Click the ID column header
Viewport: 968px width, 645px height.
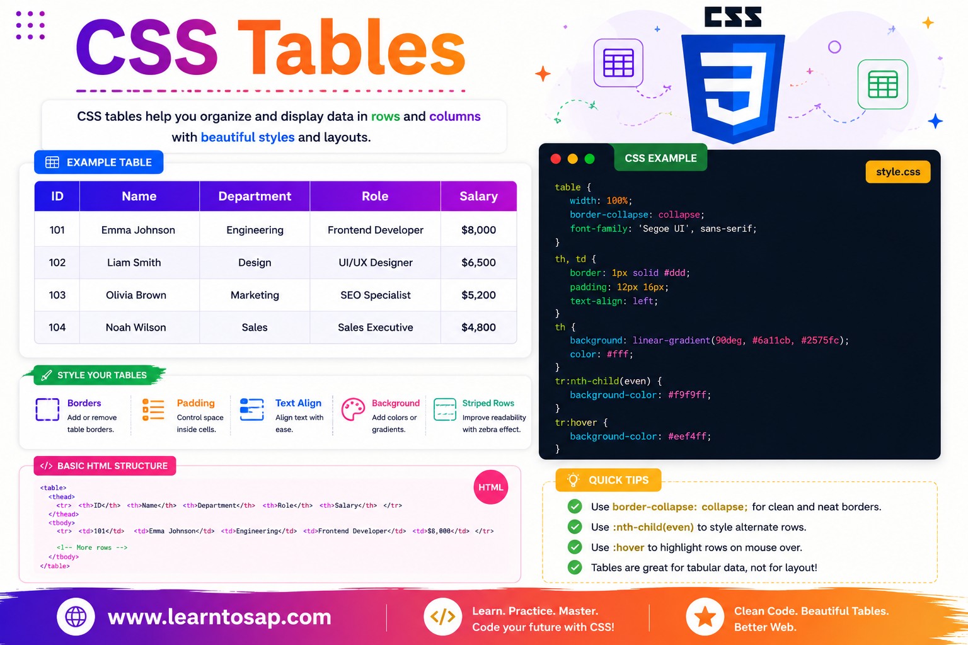pyautogui.click(x=57, y=197)
